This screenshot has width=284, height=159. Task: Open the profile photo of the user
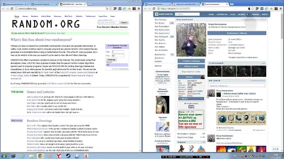[191, 40]
